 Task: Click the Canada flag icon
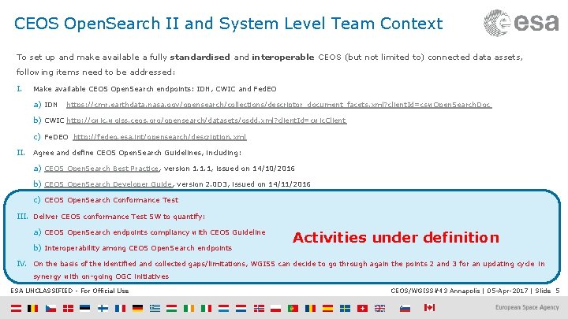(429, 307)
